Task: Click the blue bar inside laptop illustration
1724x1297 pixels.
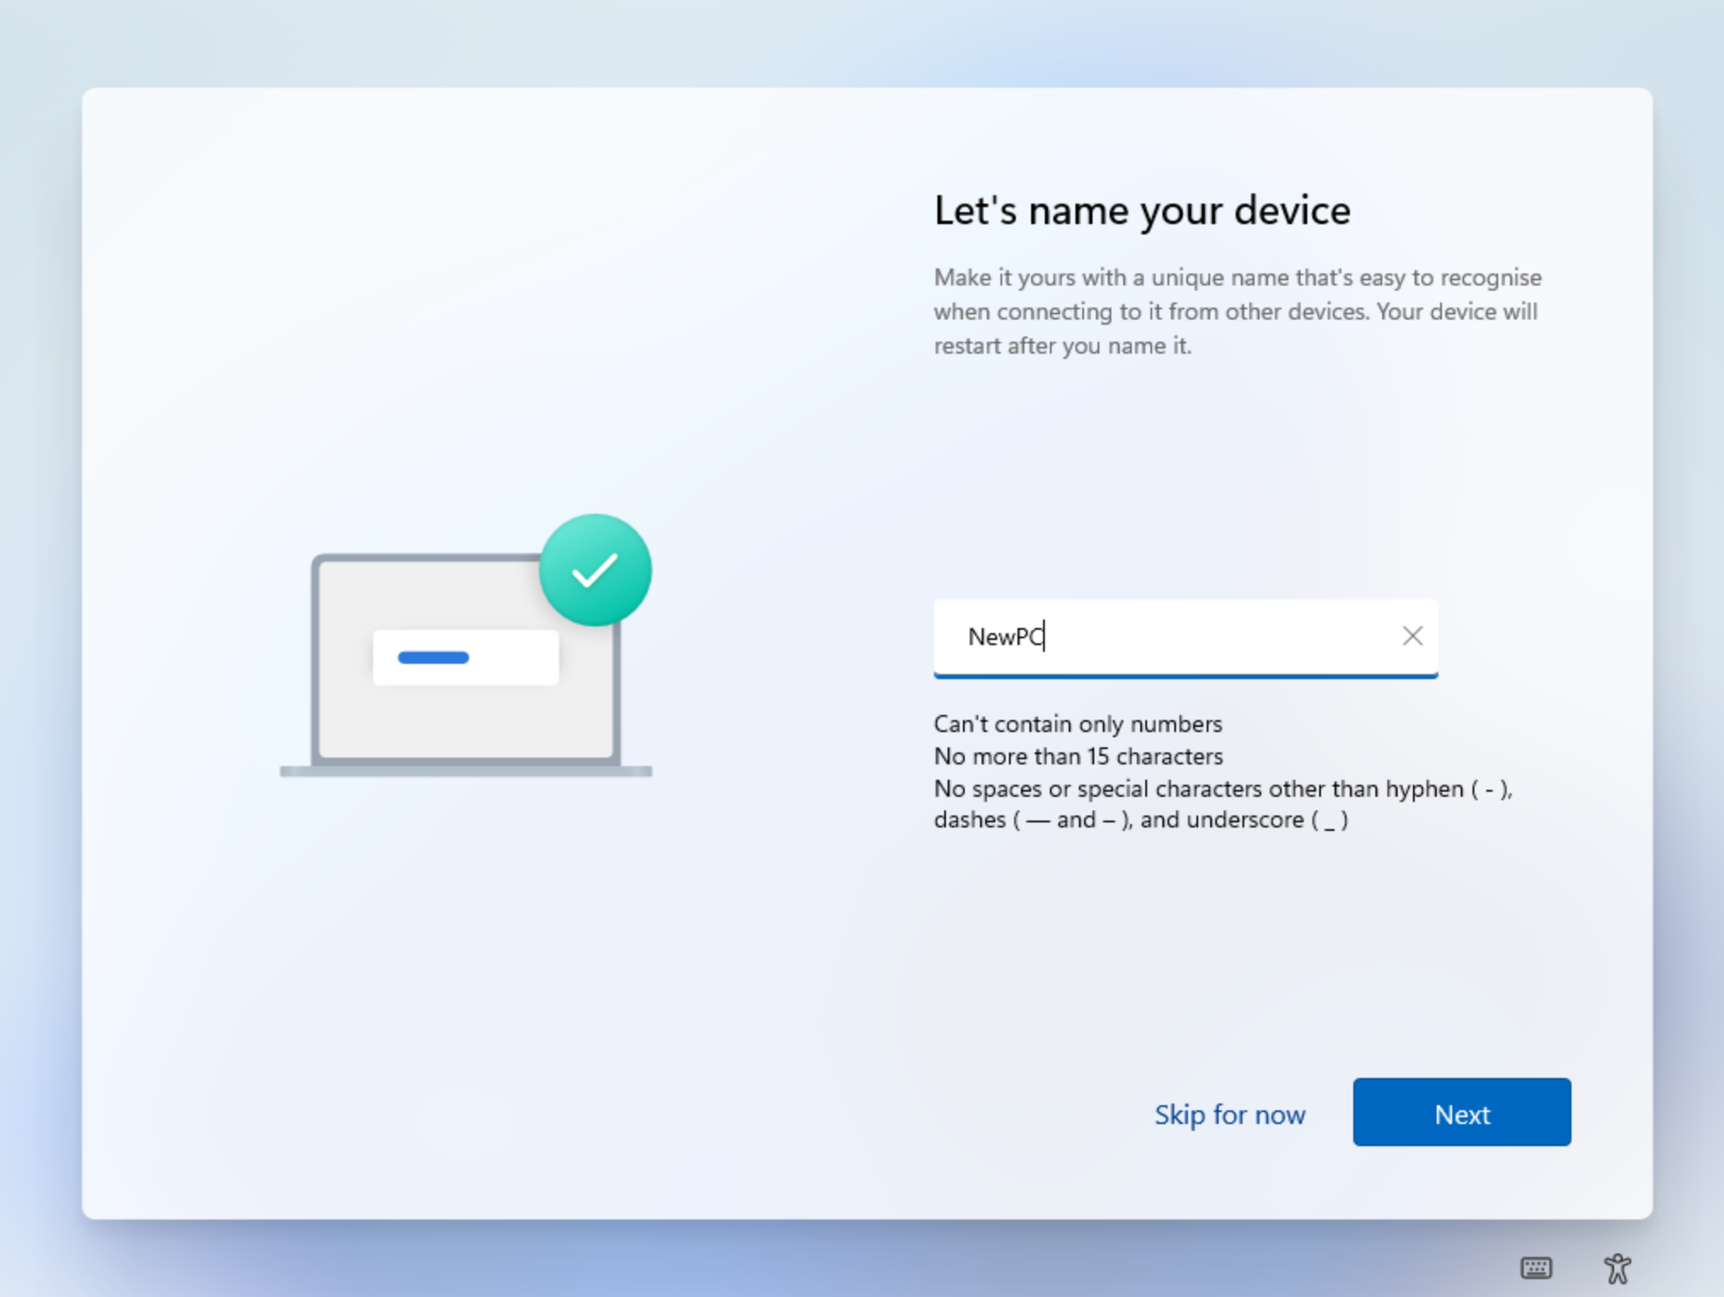Action: (x=433, y=658)
